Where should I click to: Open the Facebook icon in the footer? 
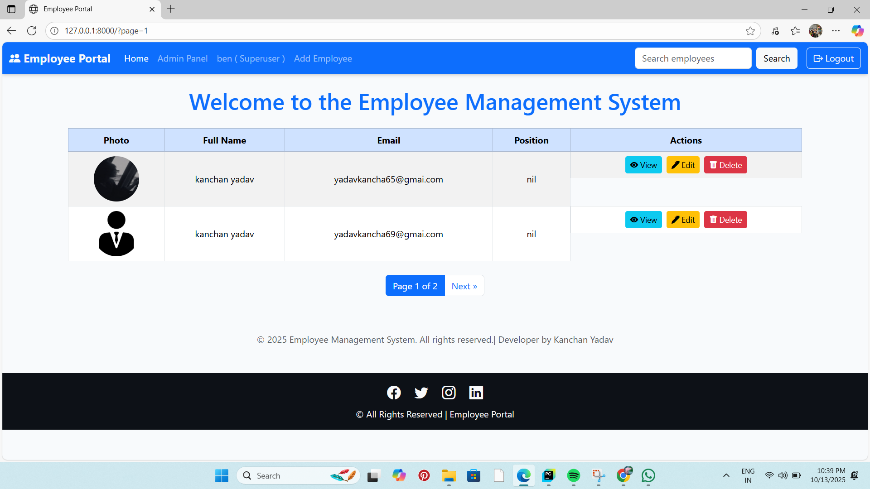point(394,393)
